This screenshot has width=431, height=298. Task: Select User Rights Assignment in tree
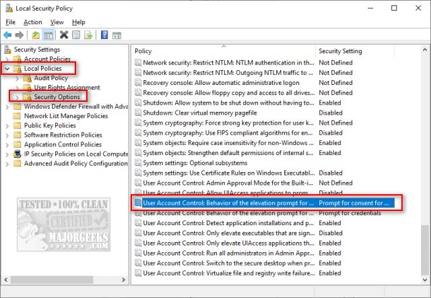coord(67,88)
